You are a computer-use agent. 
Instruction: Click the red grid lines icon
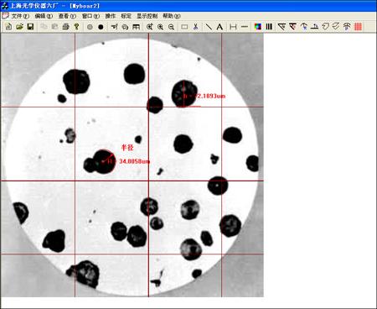pos(358,27)
